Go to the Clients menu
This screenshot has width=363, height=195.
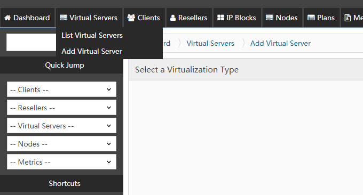(x=144, y=18)
